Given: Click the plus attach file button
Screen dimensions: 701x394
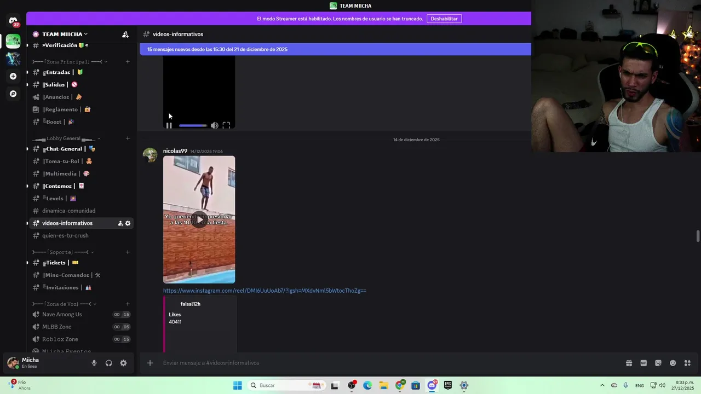Looking at the screenshot, I should [150, 363].
